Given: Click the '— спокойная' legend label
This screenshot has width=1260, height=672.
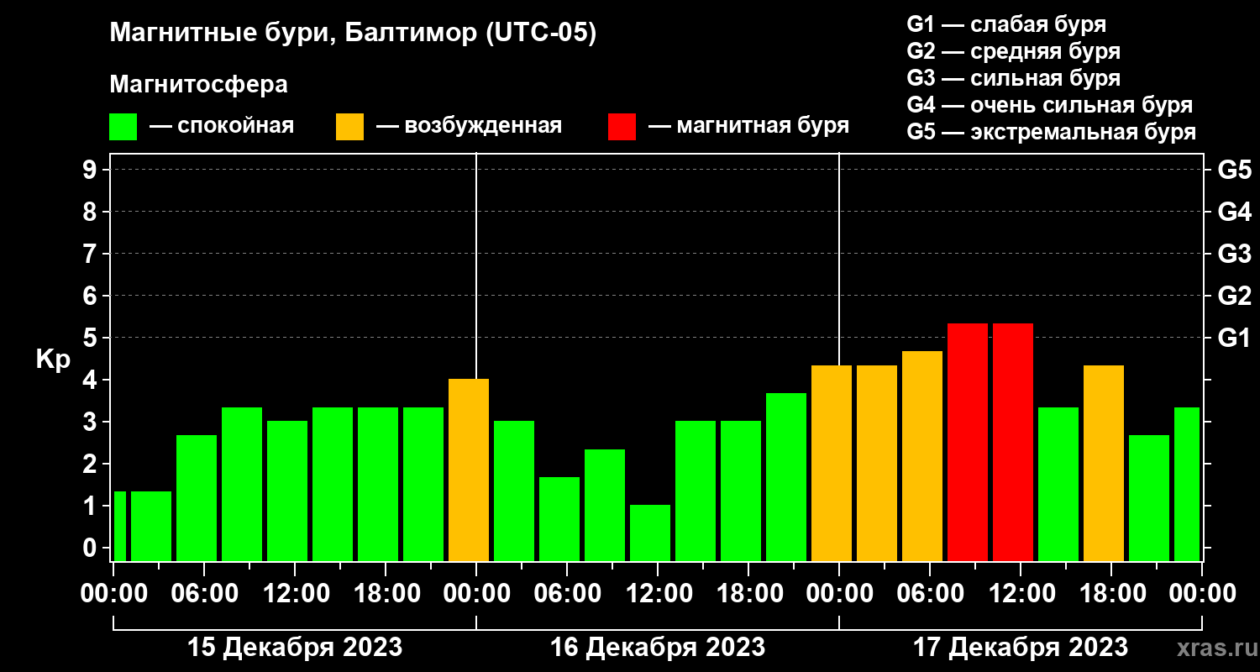Looking at the screenshot, I should tap(222, 126).
